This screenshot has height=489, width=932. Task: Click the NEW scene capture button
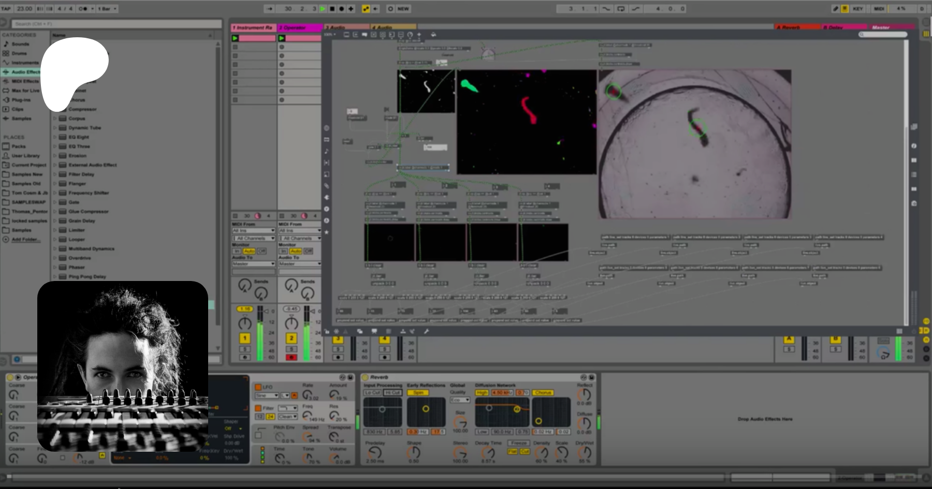[403, 9]
